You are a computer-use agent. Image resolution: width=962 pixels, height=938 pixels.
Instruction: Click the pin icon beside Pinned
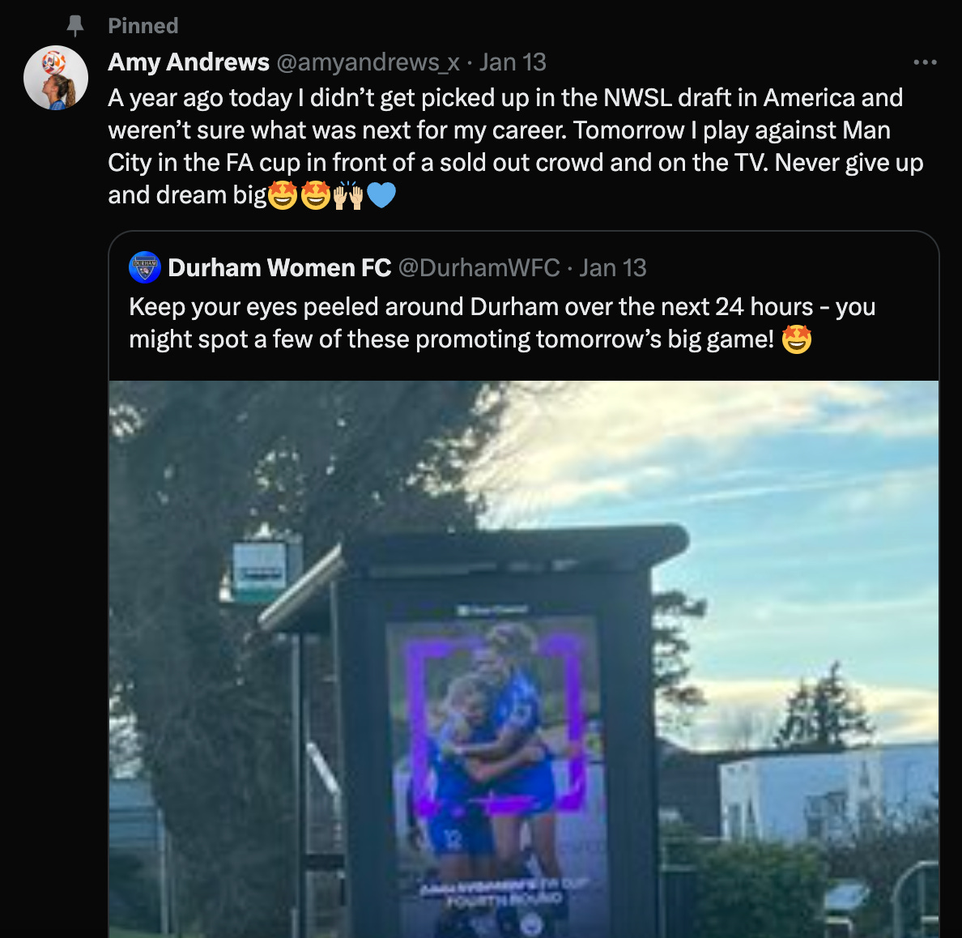click(74, 26)
